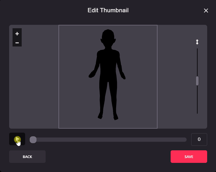Click the Edit Thumbnail title text
This screenshot has width=216, height=172.
click(108, 11)
